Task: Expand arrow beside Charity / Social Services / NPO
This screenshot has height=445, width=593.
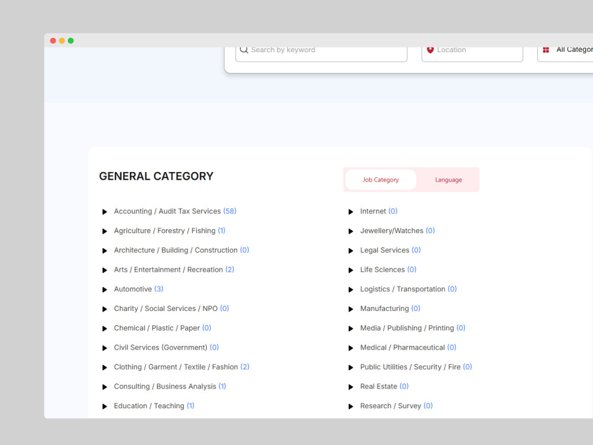Action: coord(105,309)
